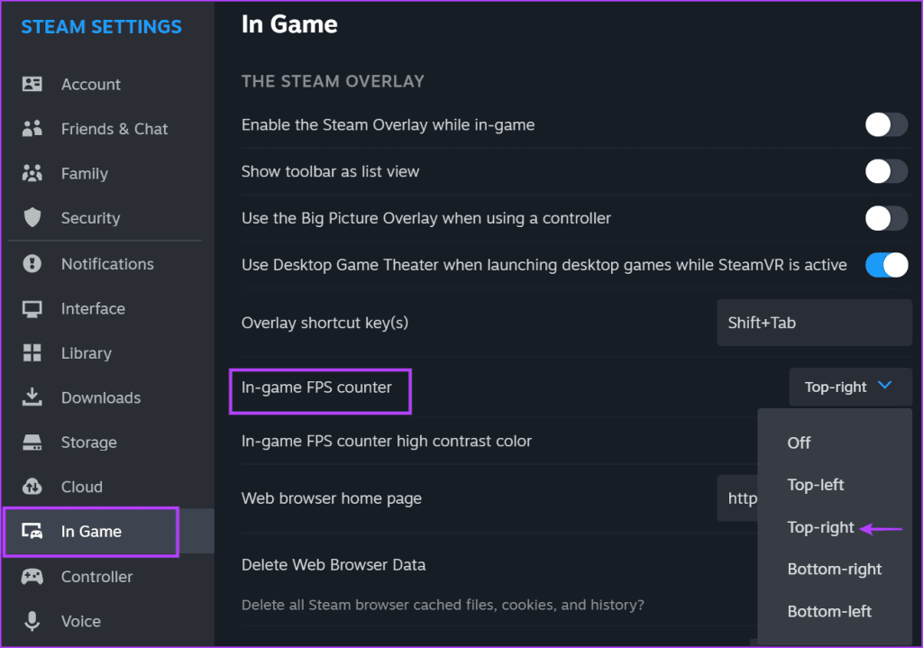Toggle Show toolbar as list view
Screen dimensions: 923x648
click(886, 171)
